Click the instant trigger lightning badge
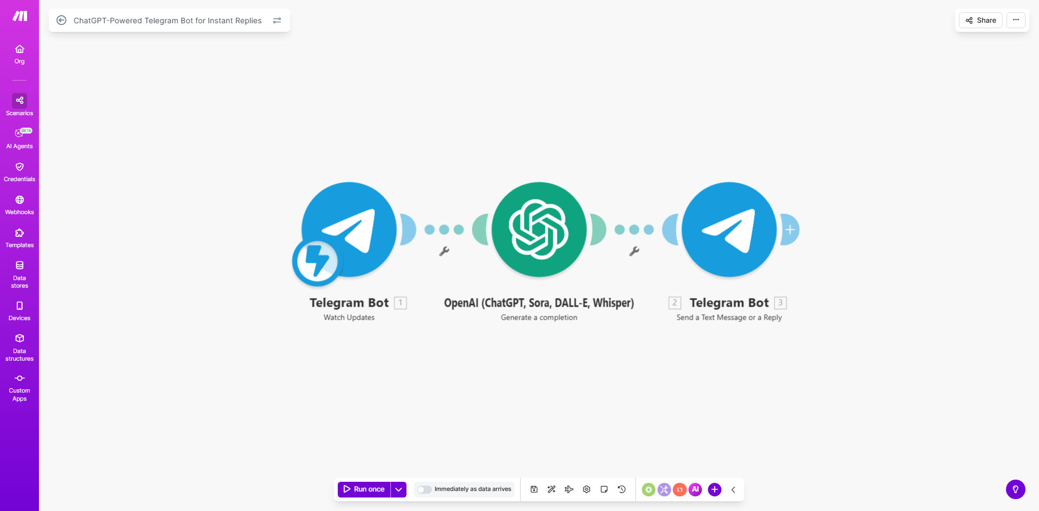 [317, 262]
